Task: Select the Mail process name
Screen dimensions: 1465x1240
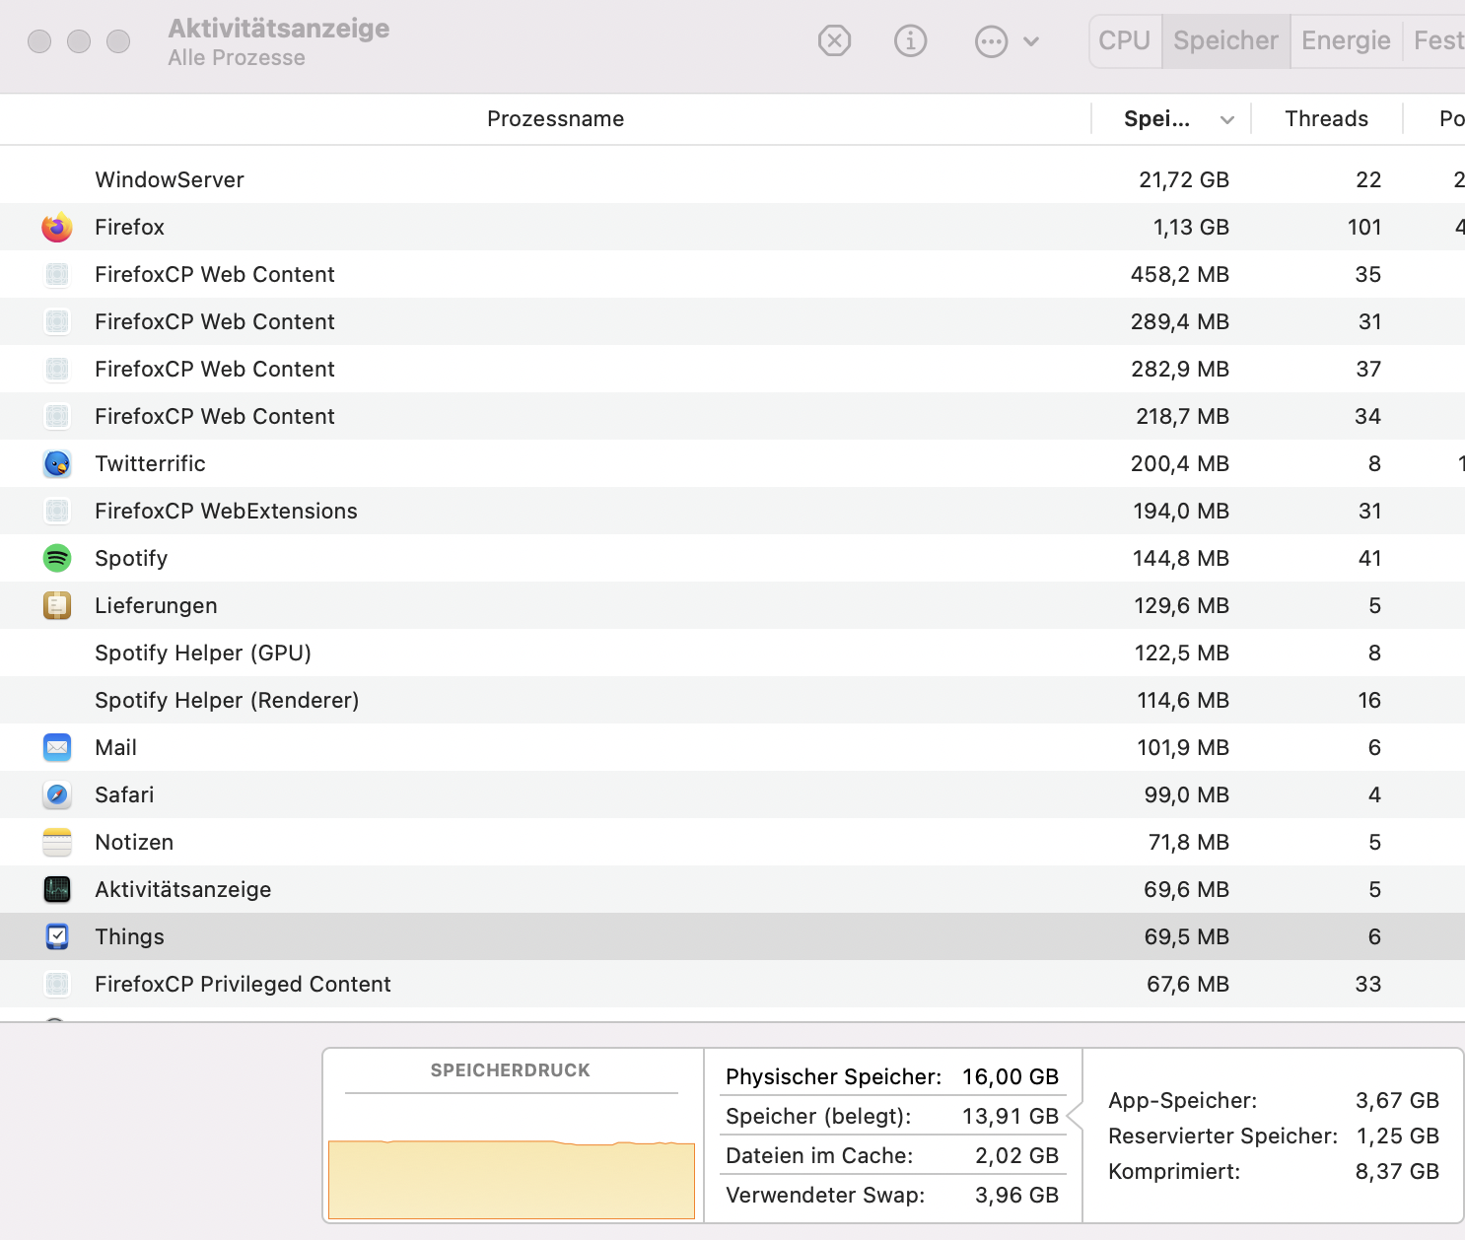Action: point(115,747)
